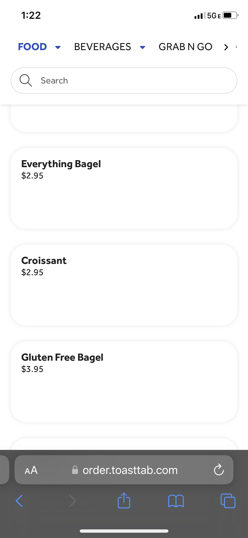Screen dimensions: 248x538
Task: Switch to the BEVERAGES menu tab
Action: click(102, 47)
